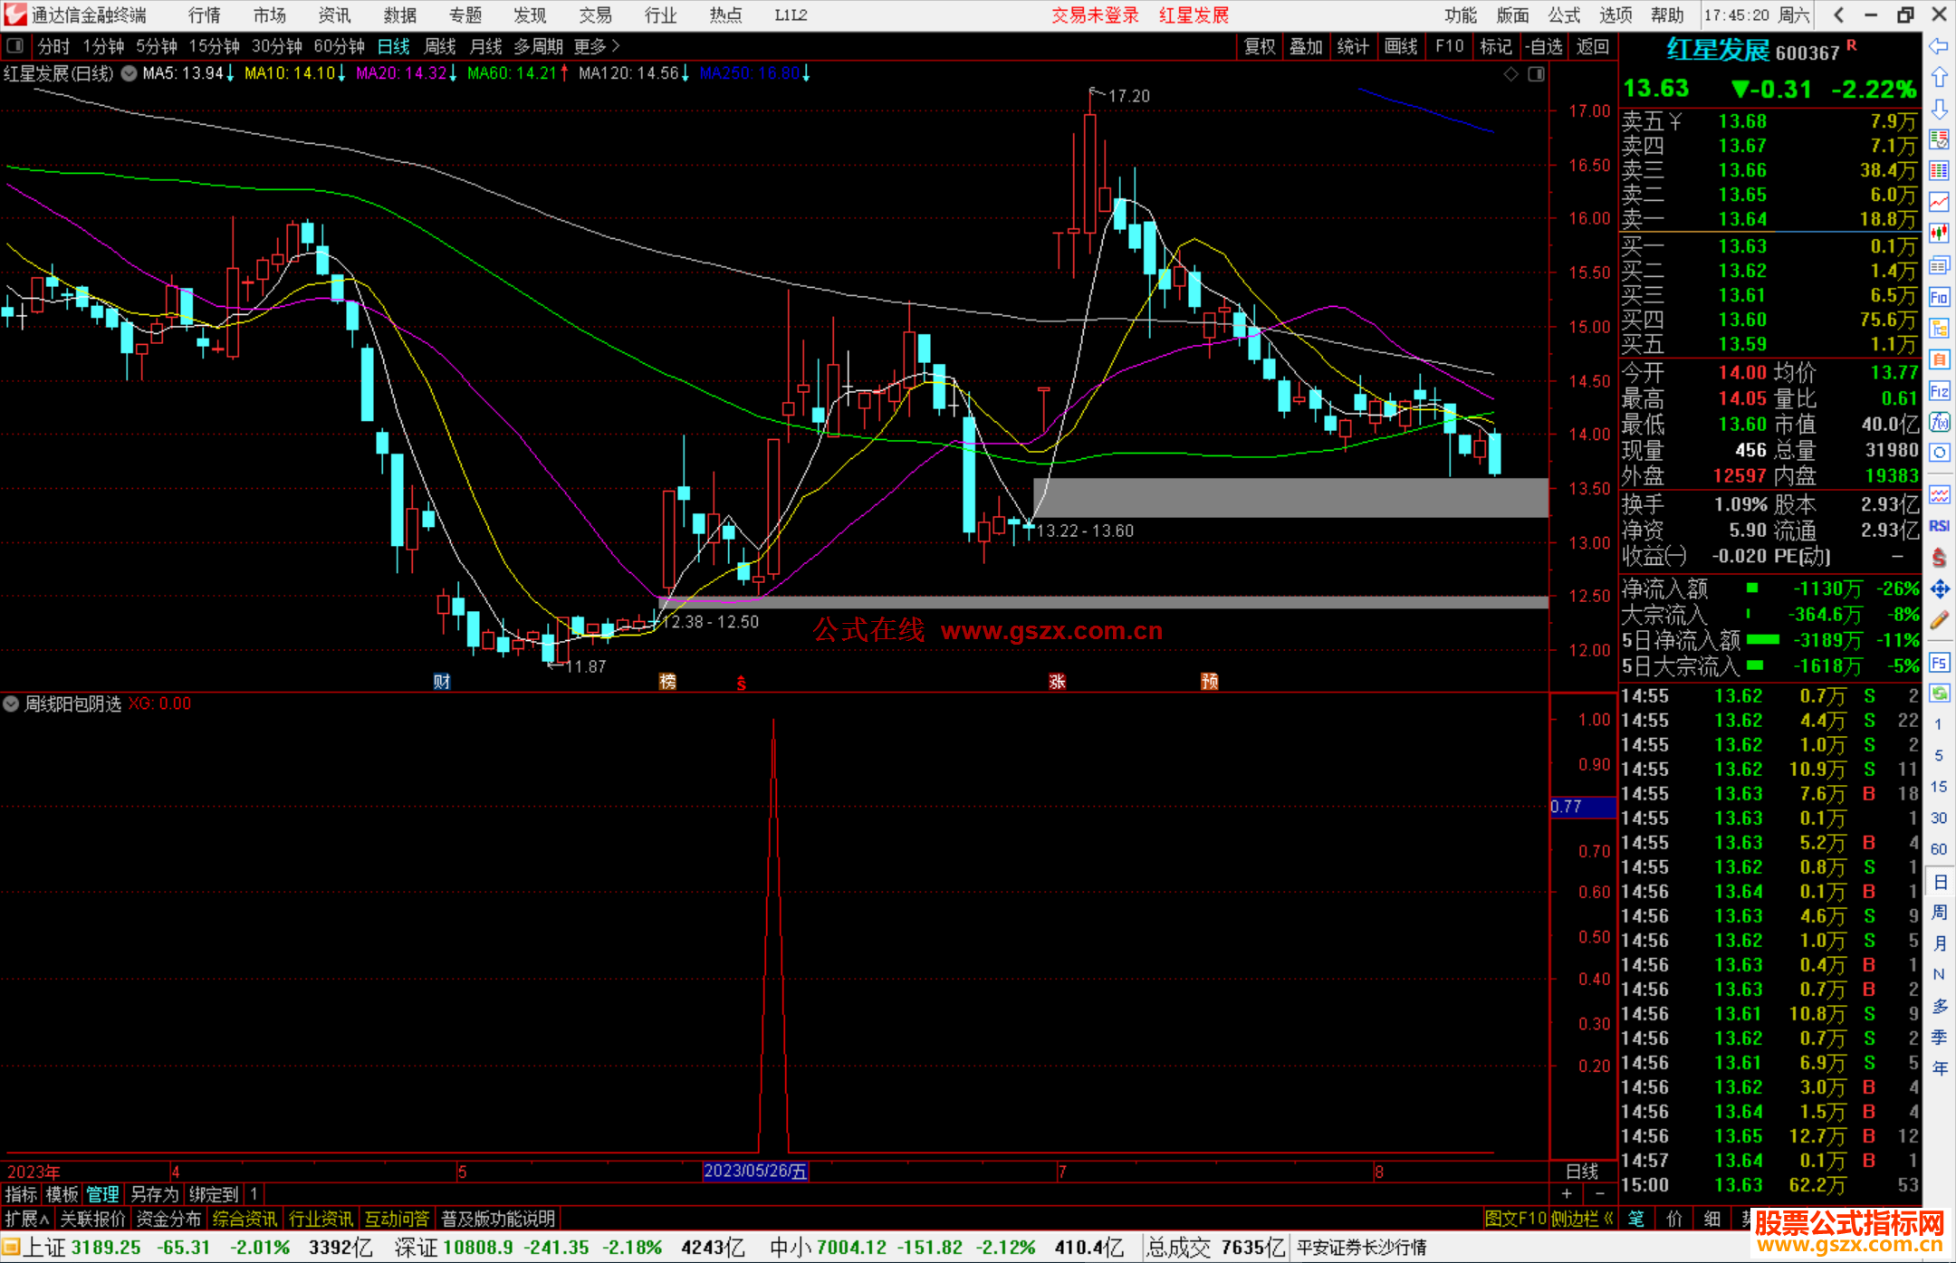Click the 涨 marker below the chart
Viewport: 1956px width, 1263px height.
(x=1057, y=682)
